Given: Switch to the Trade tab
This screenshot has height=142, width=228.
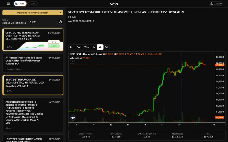Looking at the screenshot, I should click(20, 4).
